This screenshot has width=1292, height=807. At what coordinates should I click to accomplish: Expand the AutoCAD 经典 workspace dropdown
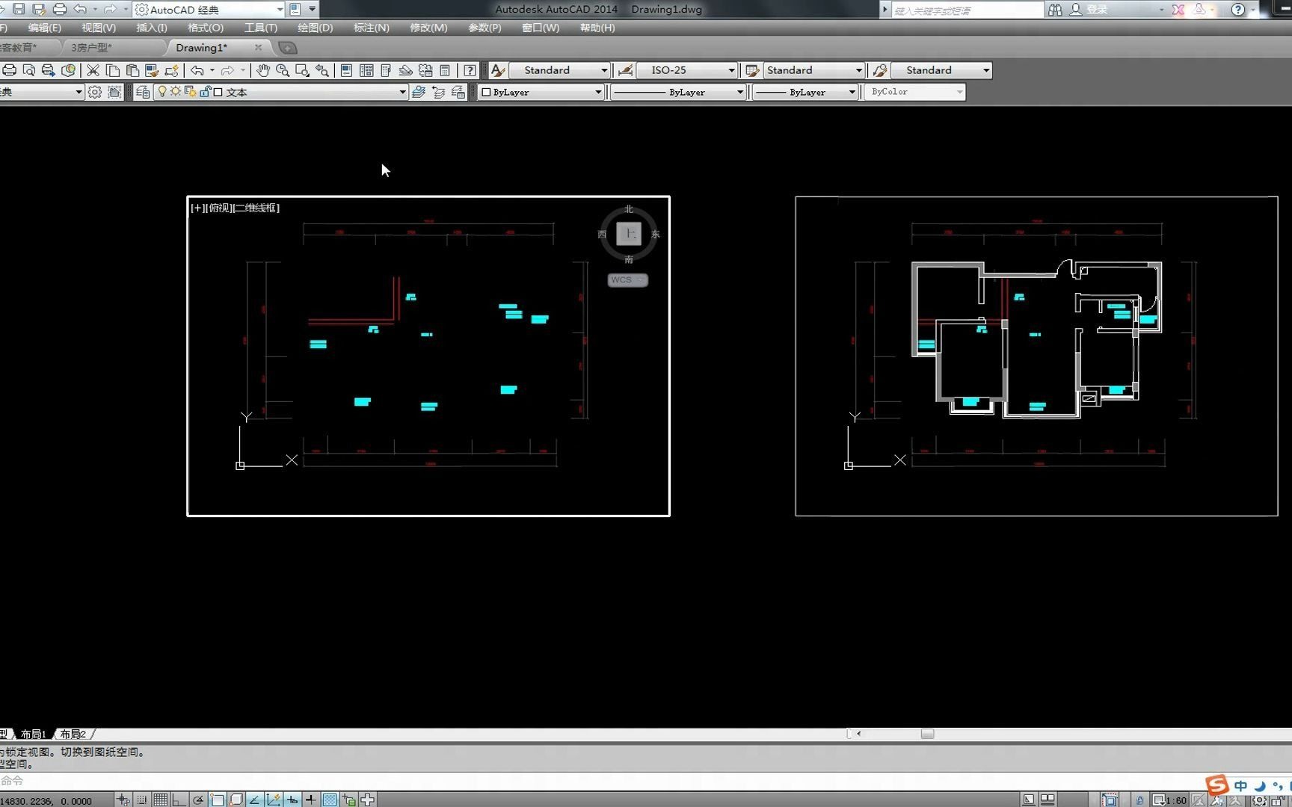[x=209, y=10]
